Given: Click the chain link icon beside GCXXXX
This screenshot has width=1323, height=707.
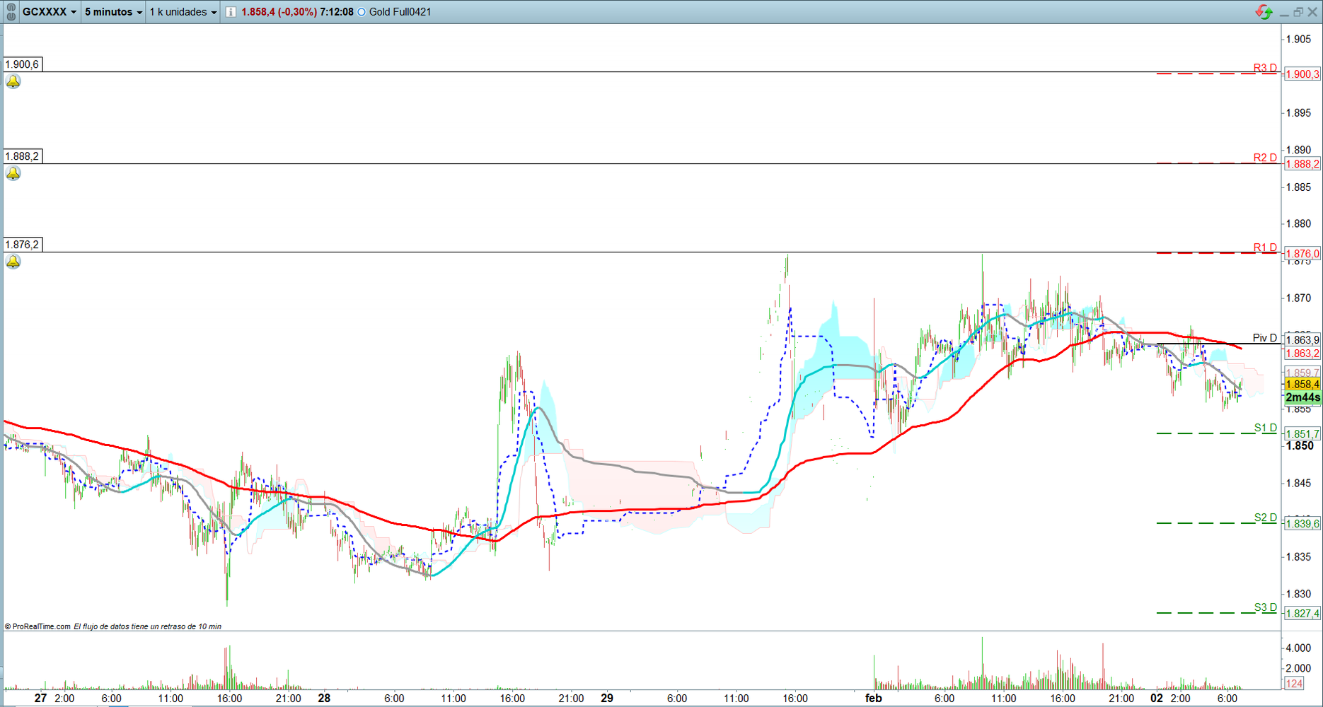Looking at the screenshot, I should [11, 12].
